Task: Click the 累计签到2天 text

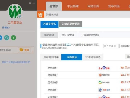Action: point(5,50)
